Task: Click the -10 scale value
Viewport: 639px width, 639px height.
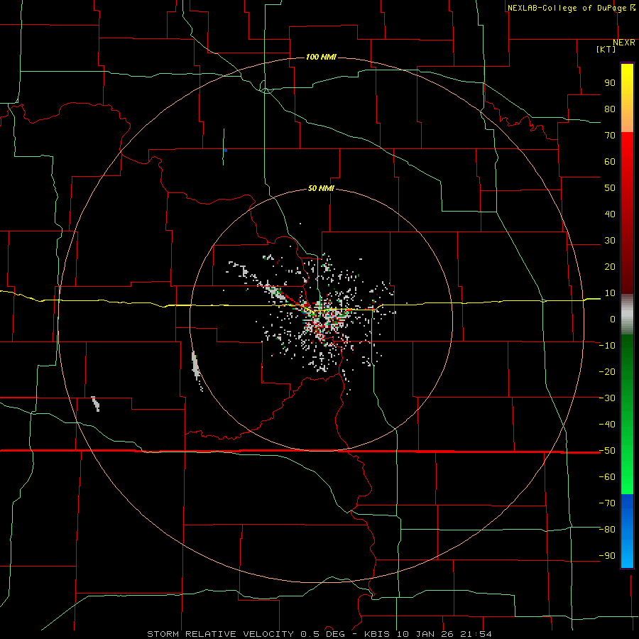Action: [x=607, y=346]
